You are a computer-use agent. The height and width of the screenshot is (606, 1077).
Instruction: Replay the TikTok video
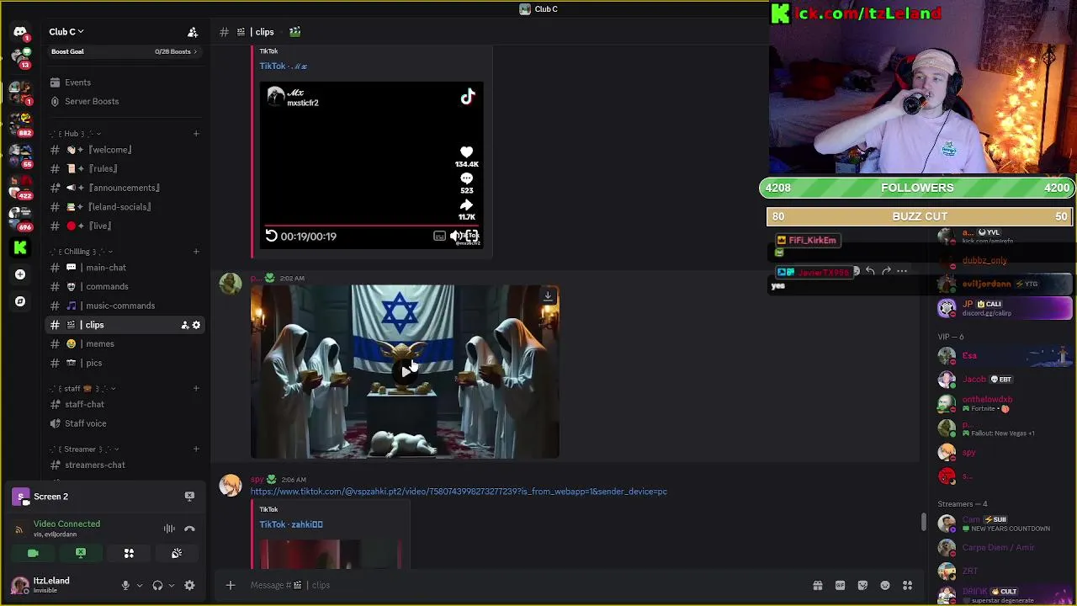pyautogui.click(x=271, y=236)
